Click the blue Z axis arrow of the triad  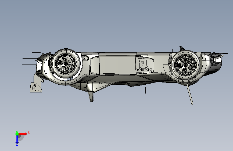(x=17, y=140)
